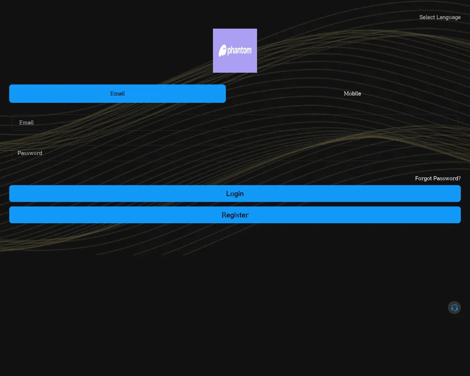Open the Forgot Password link
The height and width of the screenshot is (376, 470).
[438, 178]
